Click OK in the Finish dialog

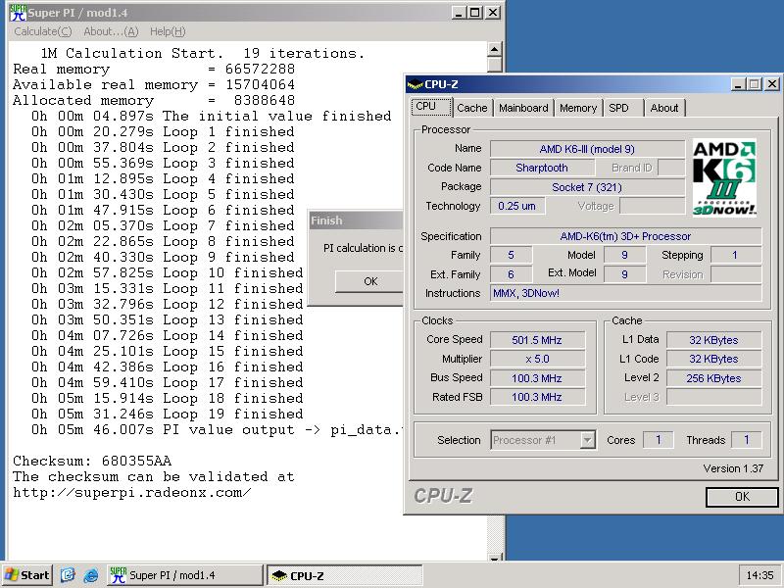click(370, 281)
